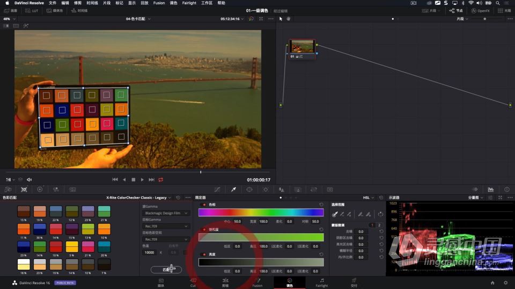
Task: Toggle the Hue qualifier on/off
Action: tap(204, 205)
